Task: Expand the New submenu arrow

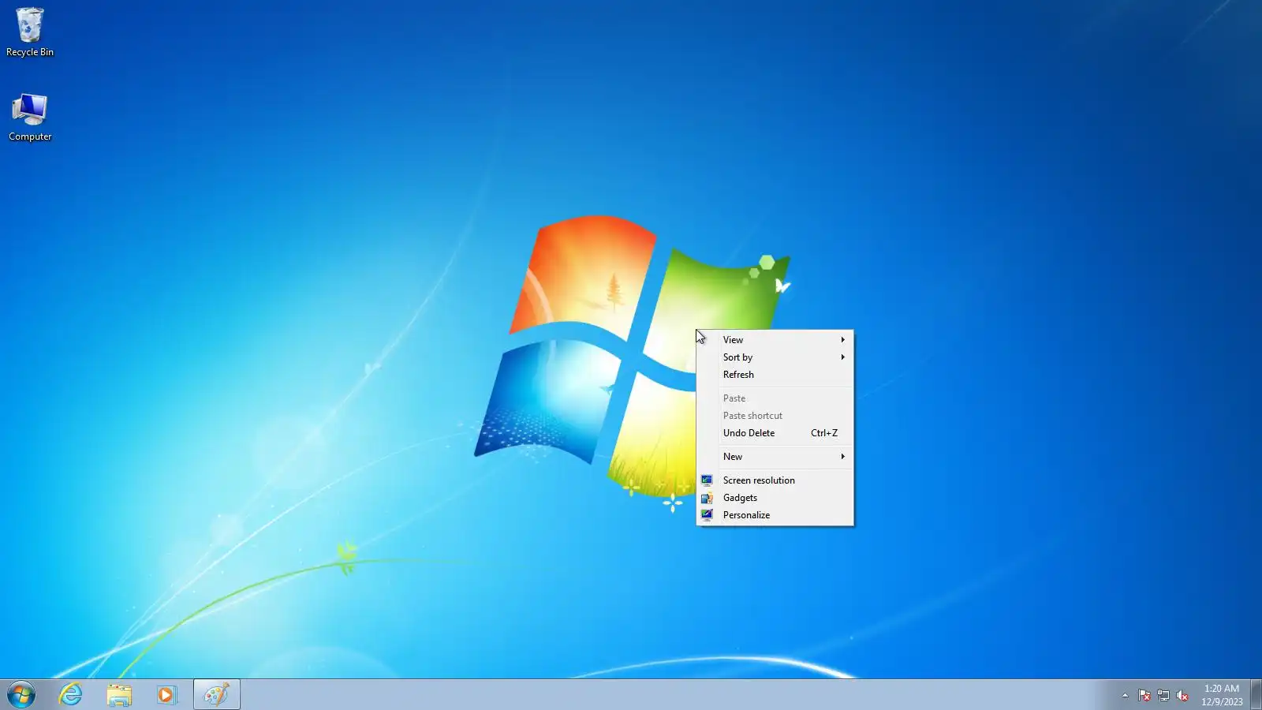Action: pyautogui.click(x=842, y=457)
